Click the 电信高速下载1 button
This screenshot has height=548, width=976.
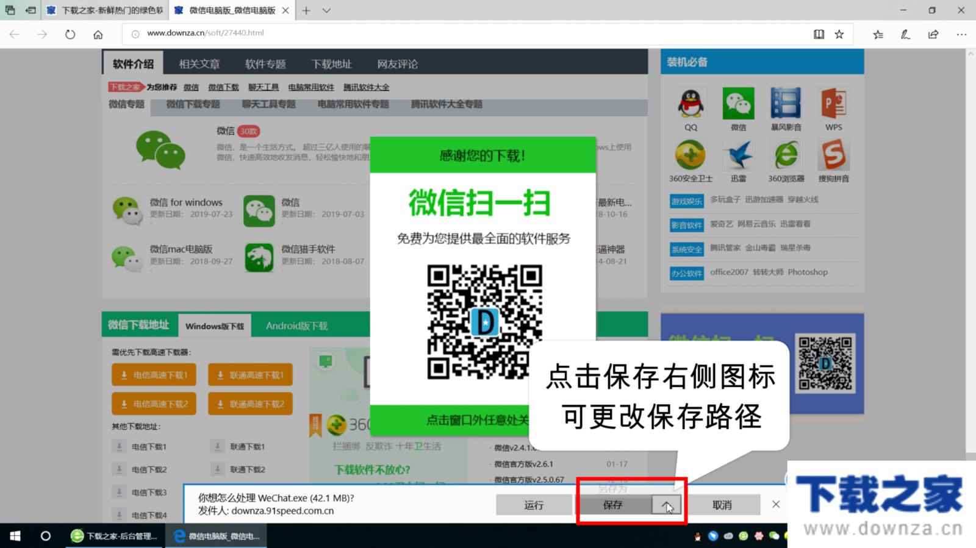point(154,375)
